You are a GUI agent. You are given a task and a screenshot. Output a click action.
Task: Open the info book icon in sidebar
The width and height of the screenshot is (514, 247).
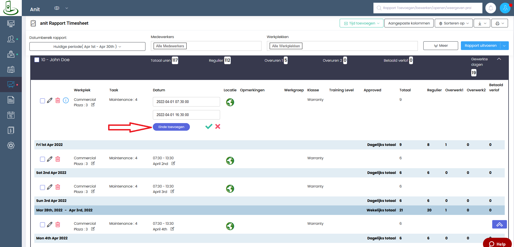(11, 130)
